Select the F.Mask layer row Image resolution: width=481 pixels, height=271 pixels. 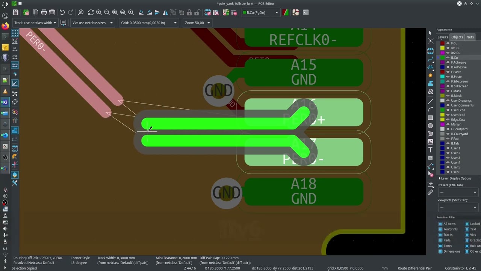click(x=458, y=91)
